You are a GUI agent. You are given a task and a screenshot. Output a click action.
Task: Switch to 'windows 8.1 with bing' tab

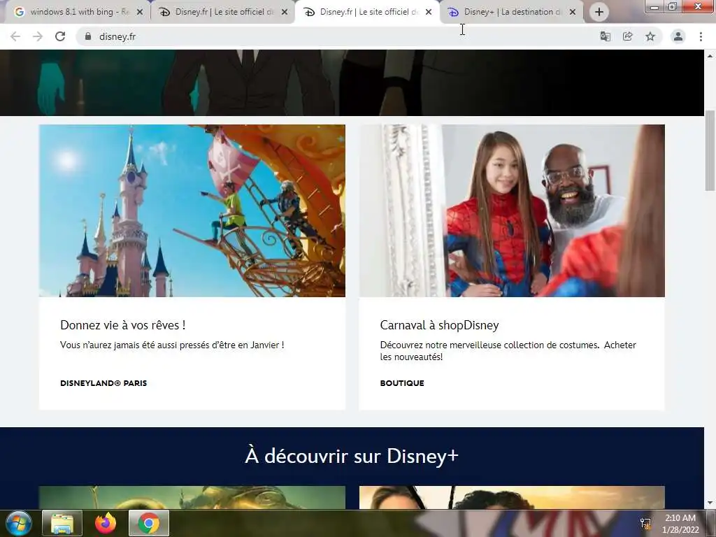[x=78, y=12]
